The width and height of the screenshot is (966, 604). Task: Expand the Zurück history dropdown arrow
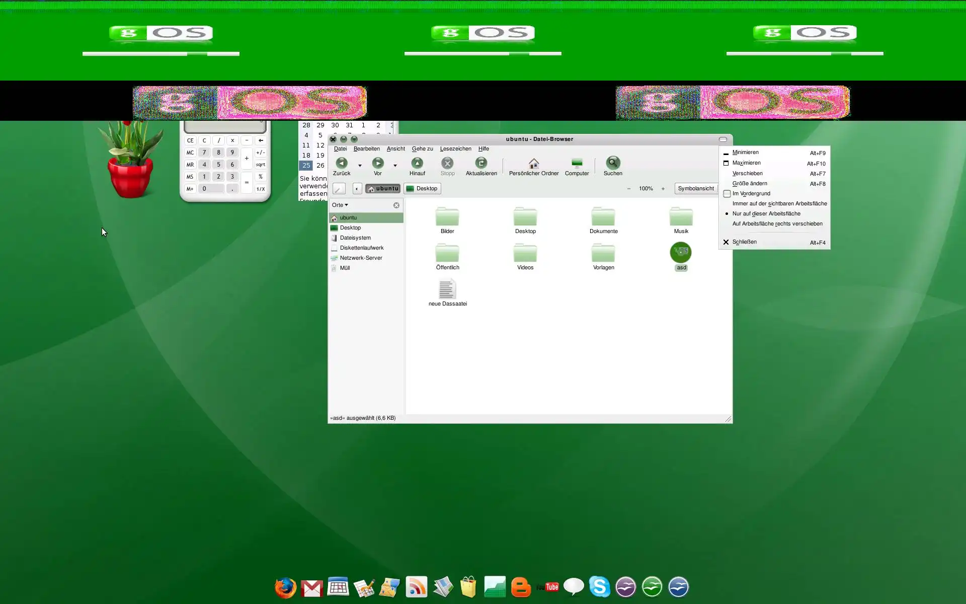(x=360, y=166)
